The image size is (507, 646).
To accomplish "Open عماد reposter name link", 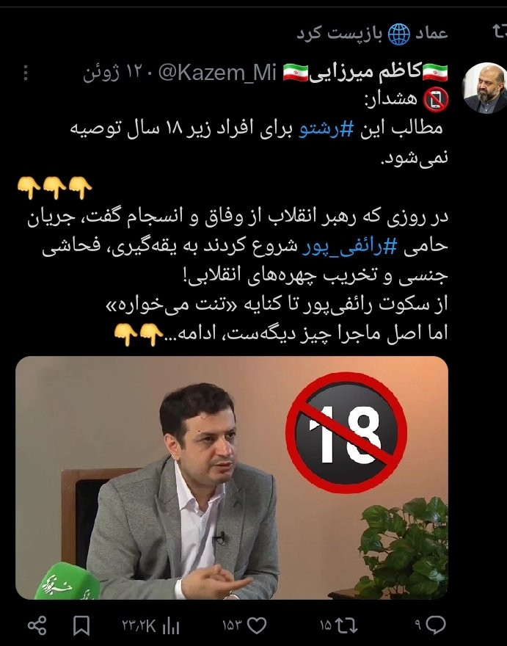I will click(431, 33).
